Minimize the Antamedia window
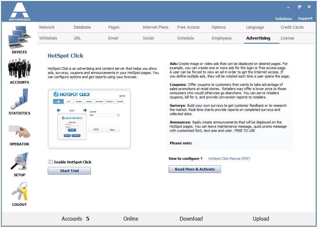The width and height of the screenshot is (318, 228). [288, 7]
